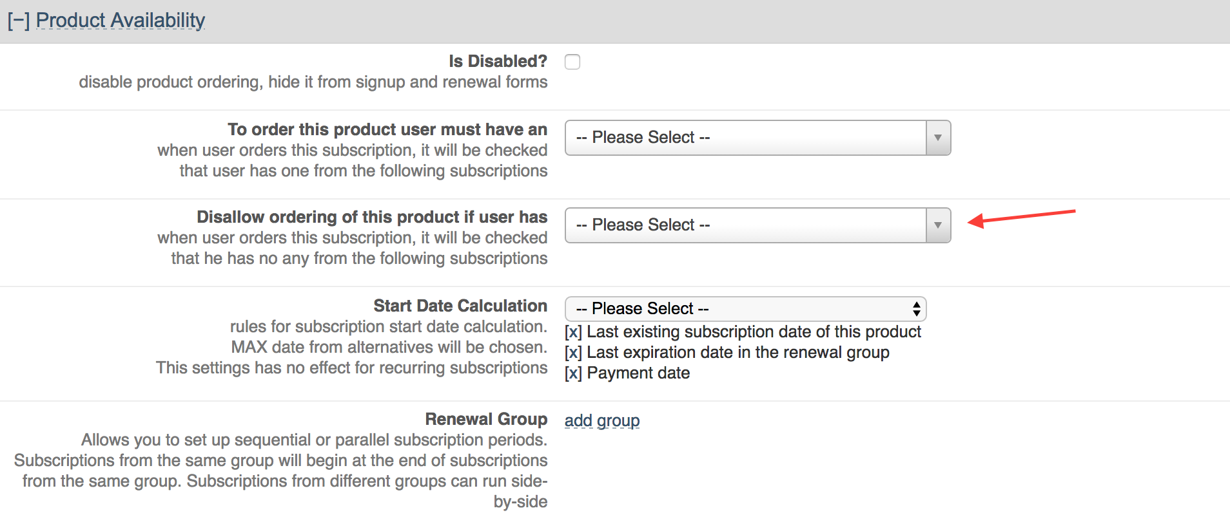Select the "Last existing subscription date of this product" text
The height and width of the screenshot is (524, 1230).
(x=753, y=332)
